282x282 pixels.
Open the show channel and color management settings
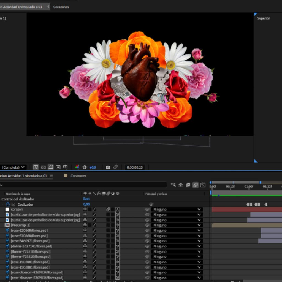pyautogui.click(x=77, y=167)
